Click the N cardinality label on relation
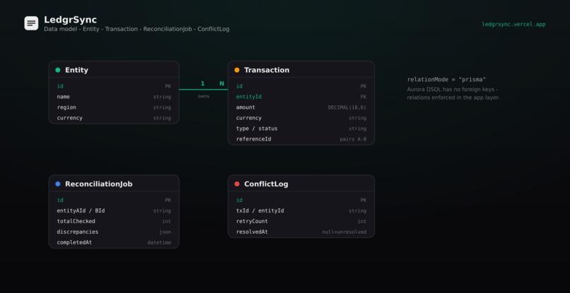The image size is (570, 293). click(222, 83)
